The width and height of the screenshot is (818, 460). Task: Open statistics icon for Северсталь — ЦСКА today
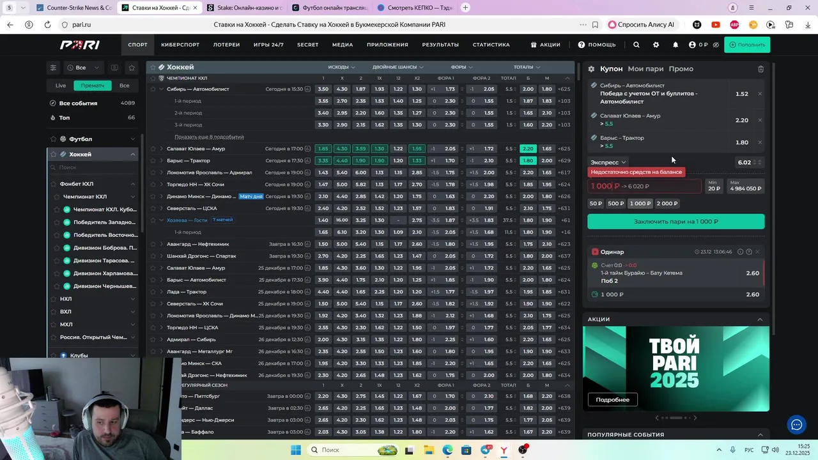[x=307, y=208]
